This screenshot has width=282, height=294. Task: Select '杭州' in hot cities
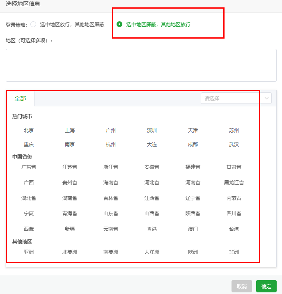coord(111,145)
